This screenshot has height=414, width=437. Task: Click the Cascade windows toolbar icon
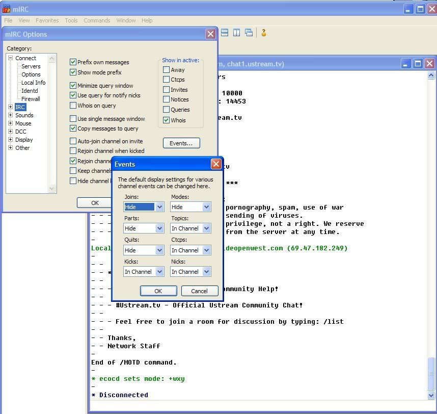pyautogui.click(x=249, y=33)
